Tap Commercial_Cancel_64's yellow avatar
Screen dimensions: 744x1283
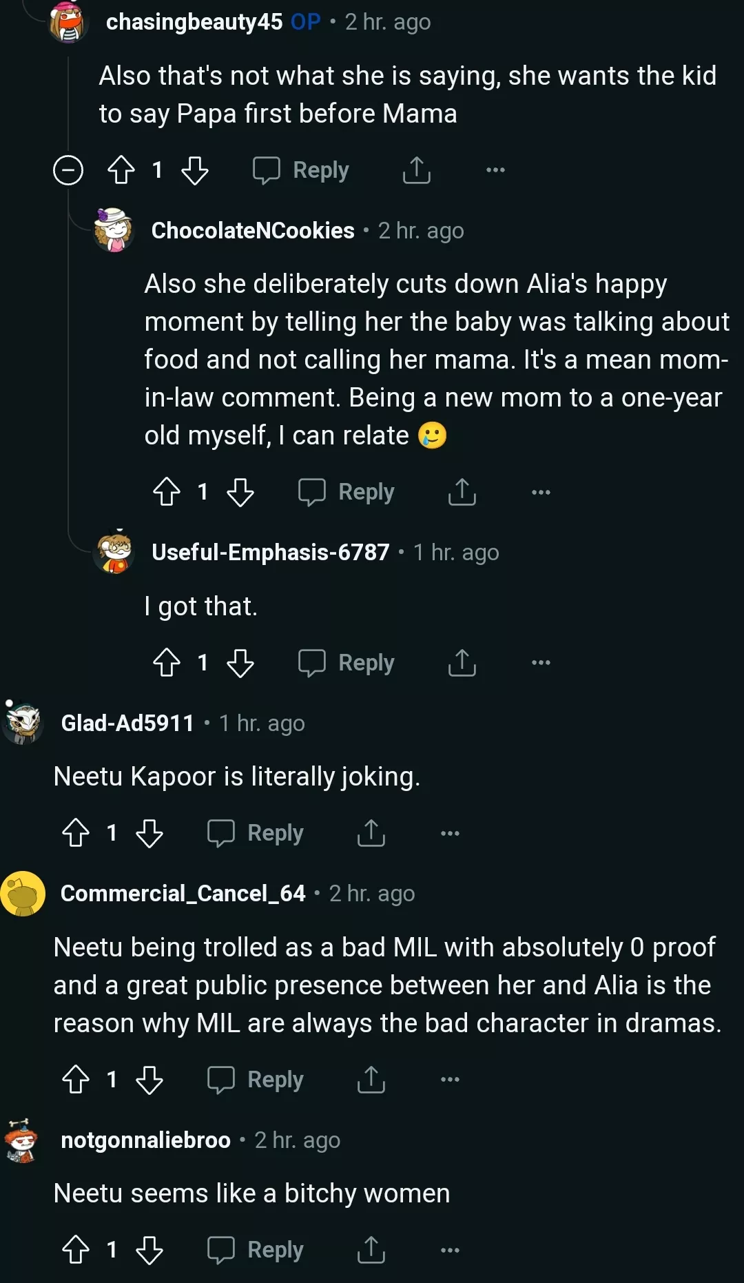(x=23, y=894)
